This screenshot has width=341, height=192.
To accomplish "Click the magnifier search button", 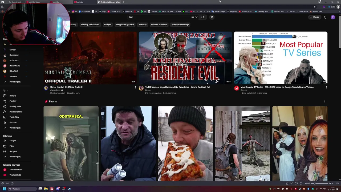I will tap(203, 17).
